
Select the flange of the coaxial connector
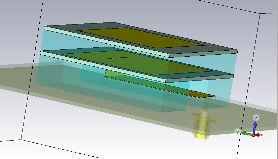(204, 118)
